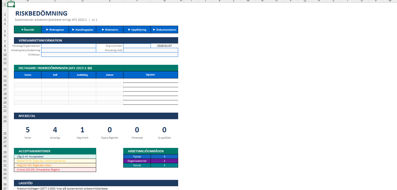
Task: Open the Riskregister navigation button
Action: (x=55, y=30)
